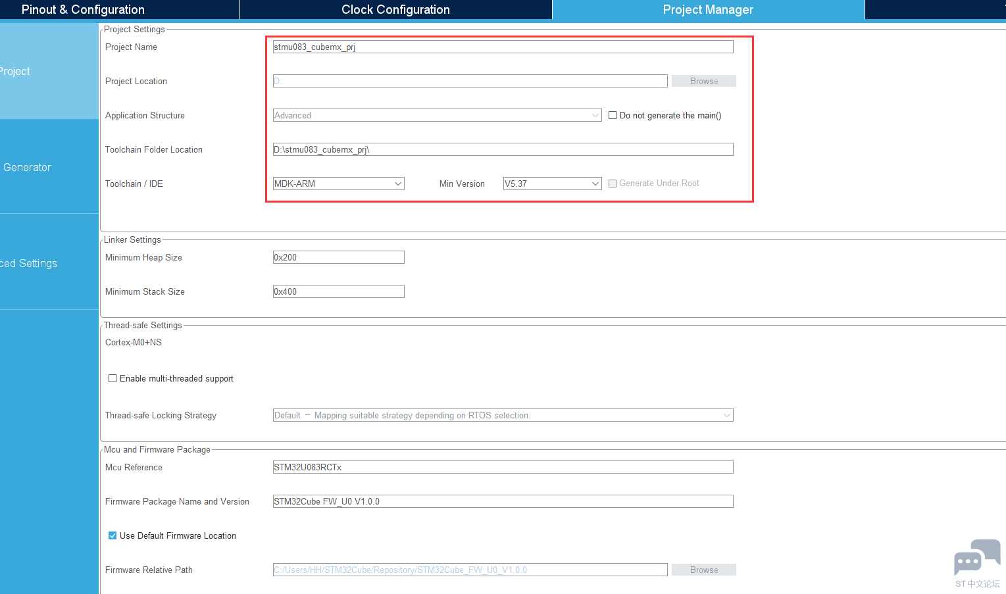Browse for the project location
This screenshot has height=594, width=1006.
pos(703,81)
